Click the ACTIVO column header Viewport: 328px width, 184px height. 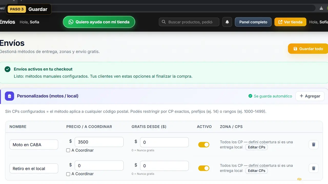pos(204,127)
